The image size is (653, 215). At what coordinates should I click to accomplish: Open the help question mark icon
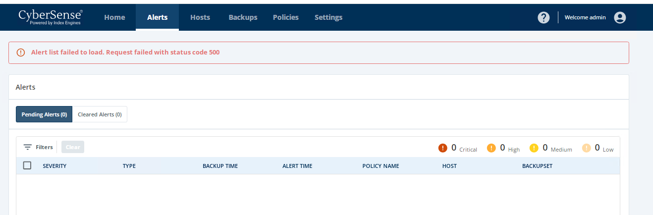click(544, 17)
